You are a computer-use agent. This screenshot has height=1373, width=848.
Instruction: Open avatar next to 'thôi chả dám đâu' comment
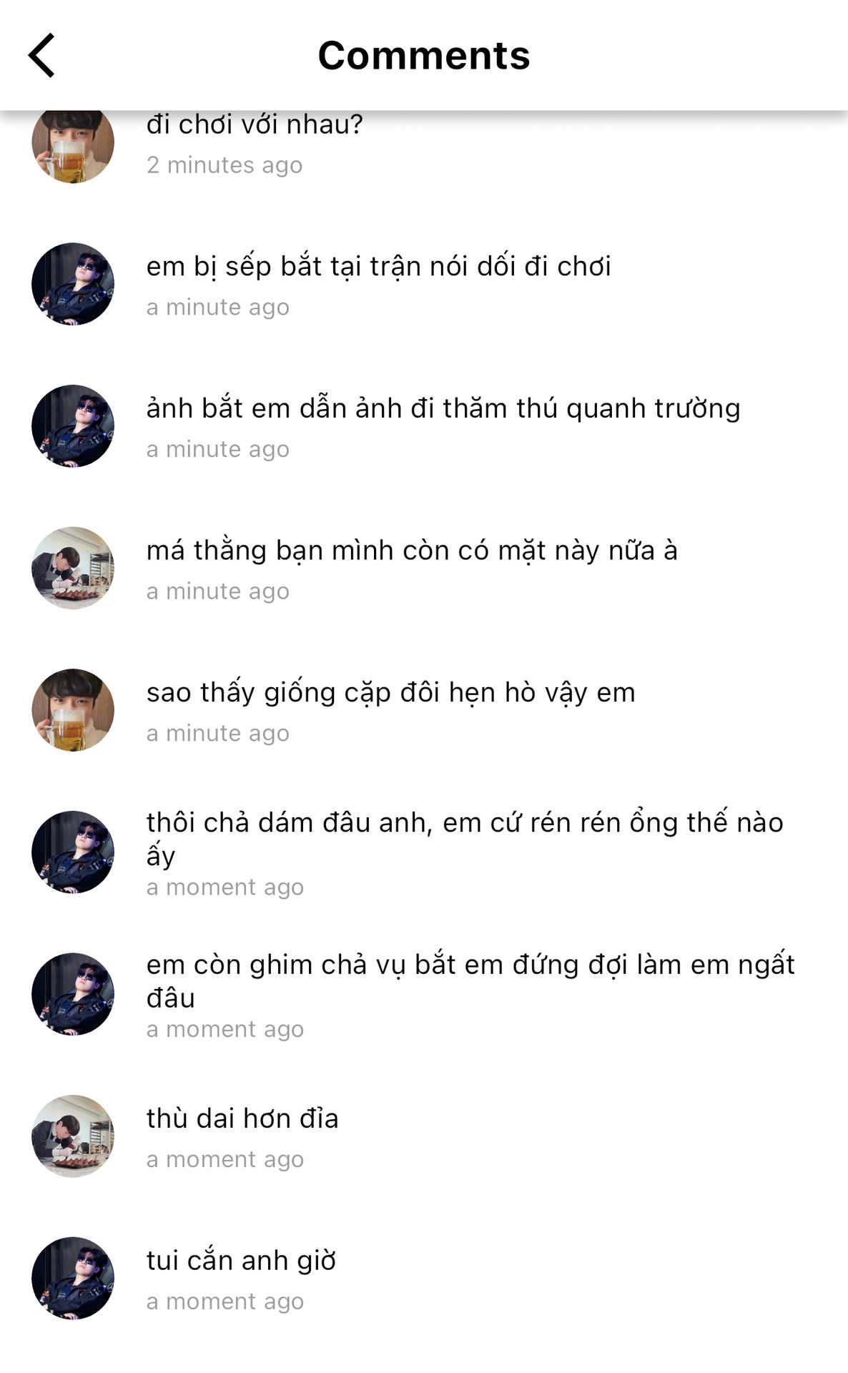73,852
